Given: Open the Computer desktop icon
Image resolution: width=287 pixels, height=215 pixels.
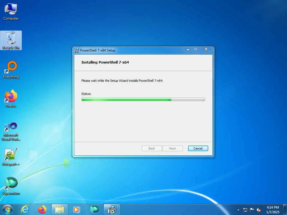Looking at the screenshot, I should 11,11.
